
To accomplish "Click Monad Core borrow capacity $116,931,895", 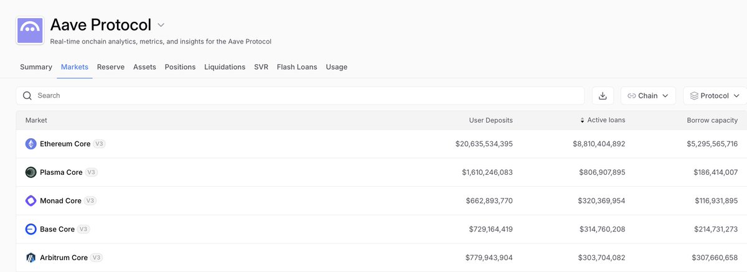I will coord(716,201).
